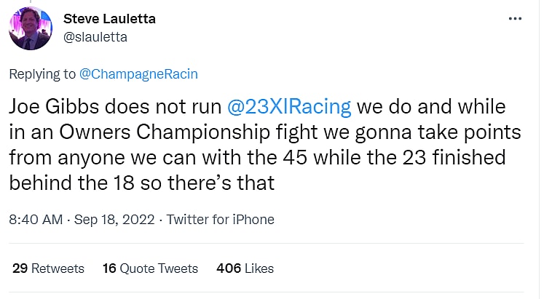Image resolution: width=544 pixels, height=299 pixels.
Task: Open Steve Lauletta's profile picture
Action: (x=31, y=28)
